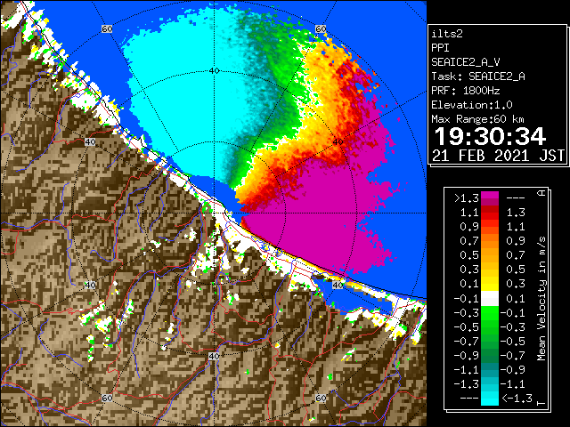Click the time stamp '19:30:34'
570x427 pixels.
point(490,136)
